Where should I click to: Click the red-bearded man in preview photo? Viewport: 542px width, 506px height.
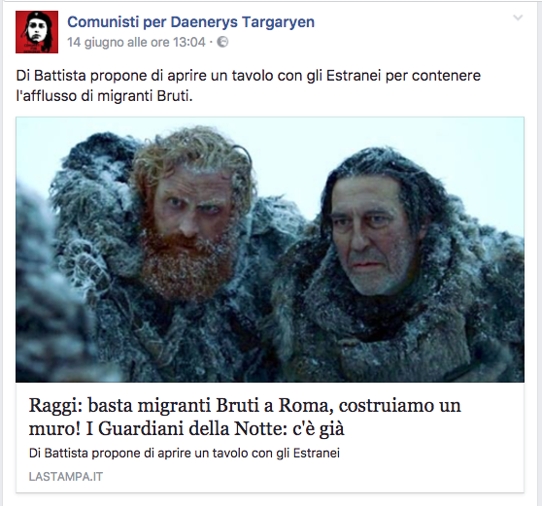[186, 221]
